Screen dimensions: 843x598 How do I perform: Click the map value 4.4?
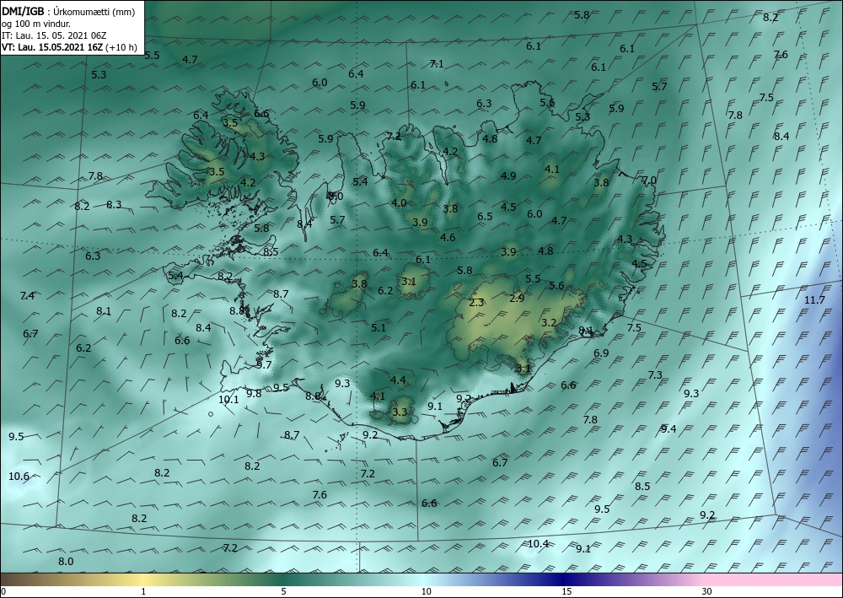click(x=398, y=380)
